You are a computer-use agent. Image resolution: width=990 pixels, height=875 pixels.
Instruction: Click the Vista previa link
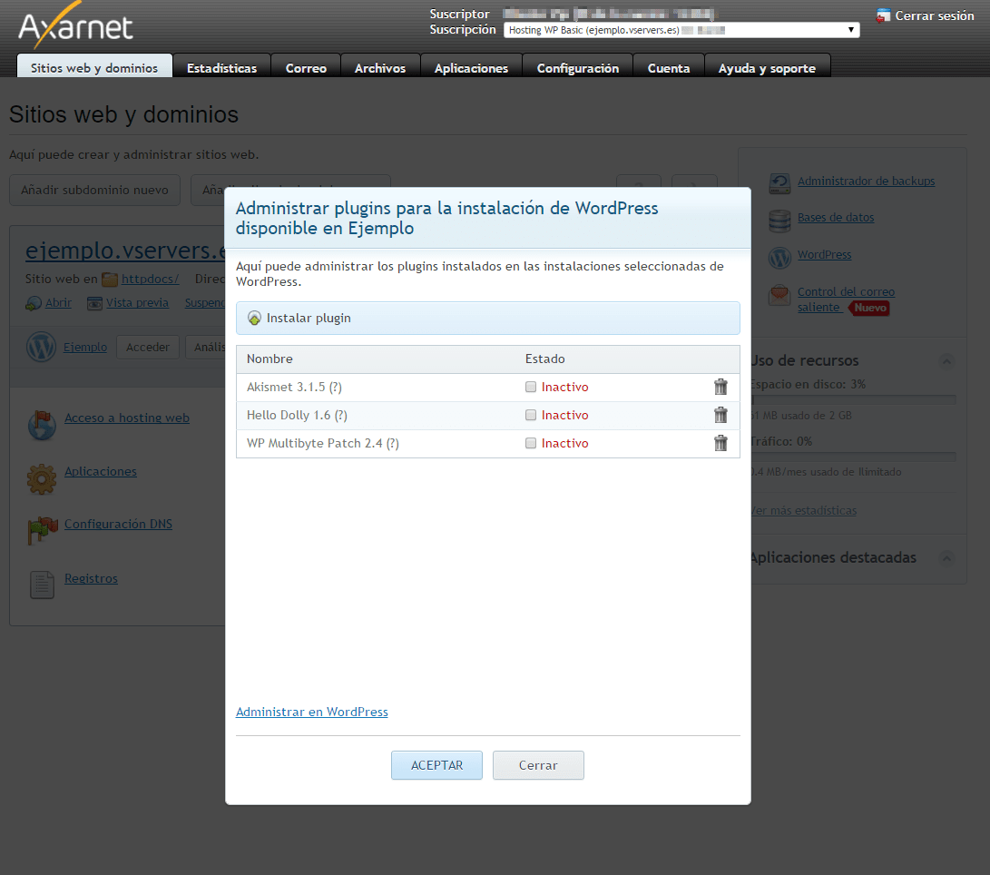tap(137, 302)
